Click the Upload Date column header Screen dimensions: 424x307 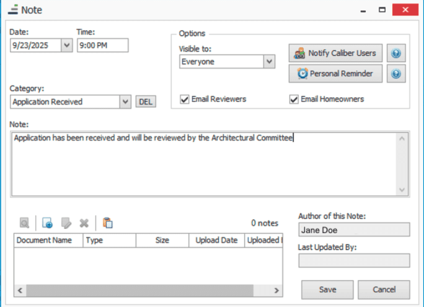click(x=216, y=241)
